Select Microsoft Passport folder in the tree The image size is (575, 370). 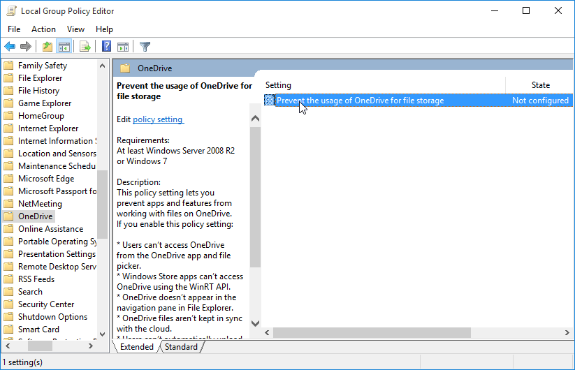57,191
